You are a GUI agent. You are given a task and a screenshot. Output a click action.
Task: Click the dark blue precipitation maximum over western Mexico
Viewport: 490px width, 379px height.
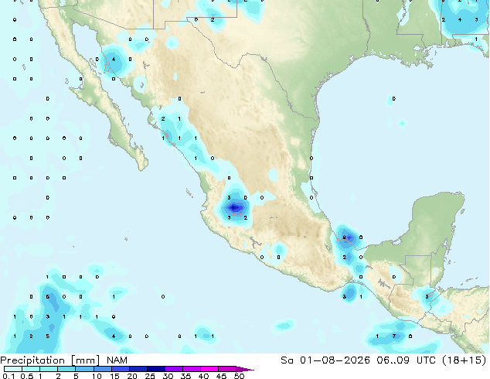pos(234,207)
